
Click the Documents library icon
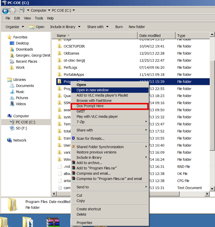[x=12, y=86]
